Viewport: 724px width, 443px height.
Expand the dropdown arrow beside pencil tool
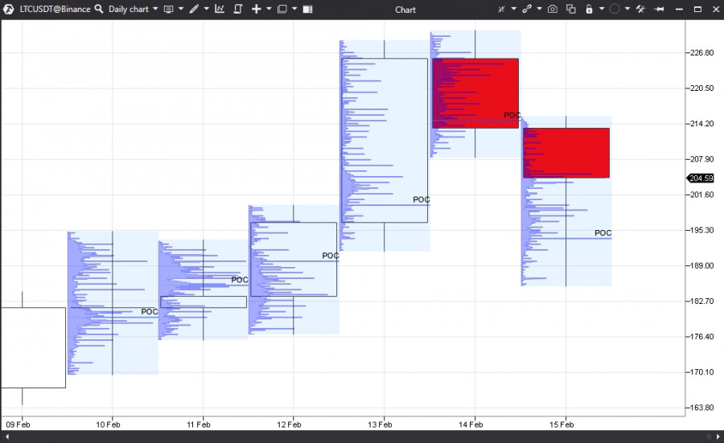207,9
